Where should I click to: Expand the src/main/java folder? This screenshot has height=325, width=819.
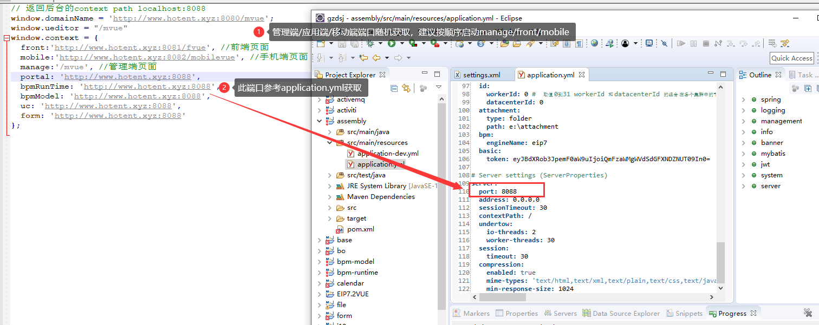[330, 132]
